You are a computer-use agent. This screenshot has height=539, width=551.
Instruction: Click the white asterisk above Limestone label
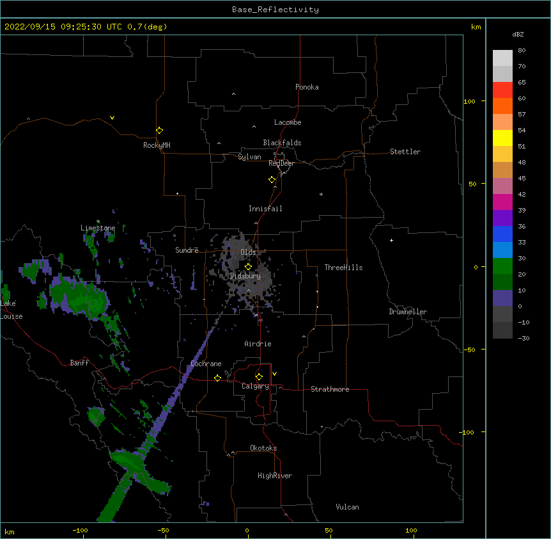(x=98, y=221)
